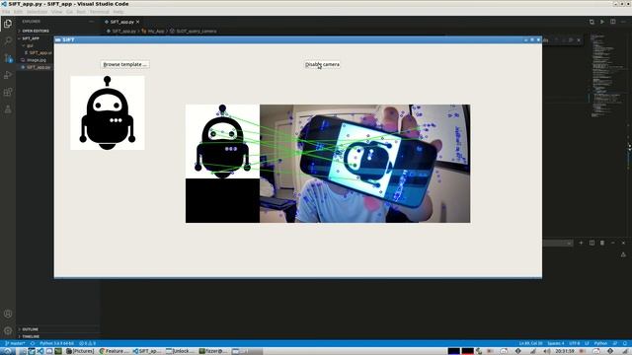
Task: Open editor more actions ellipsis
Action: 623,22
